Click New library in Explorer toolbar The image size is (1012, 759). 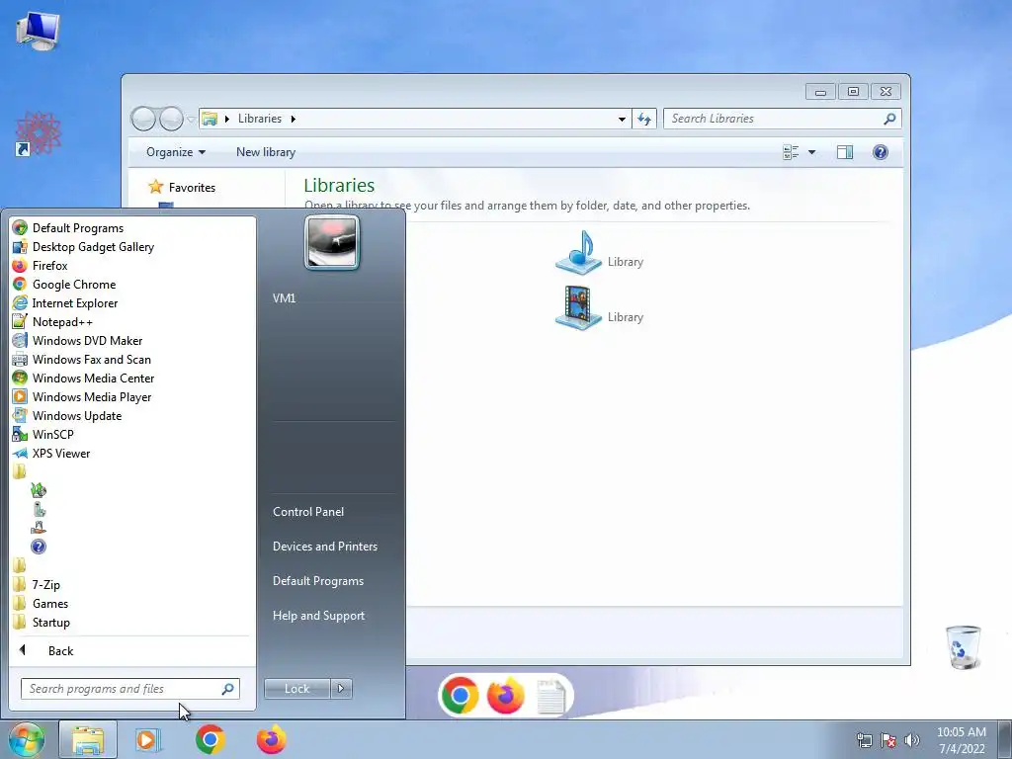266,152
